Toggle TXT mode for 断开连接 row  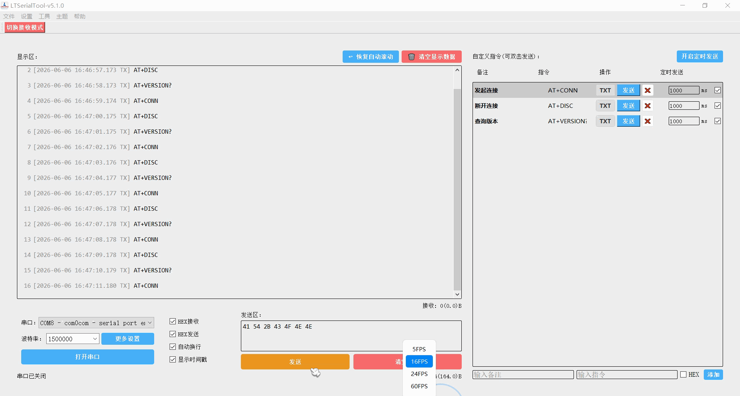click(x=605, y=106)
